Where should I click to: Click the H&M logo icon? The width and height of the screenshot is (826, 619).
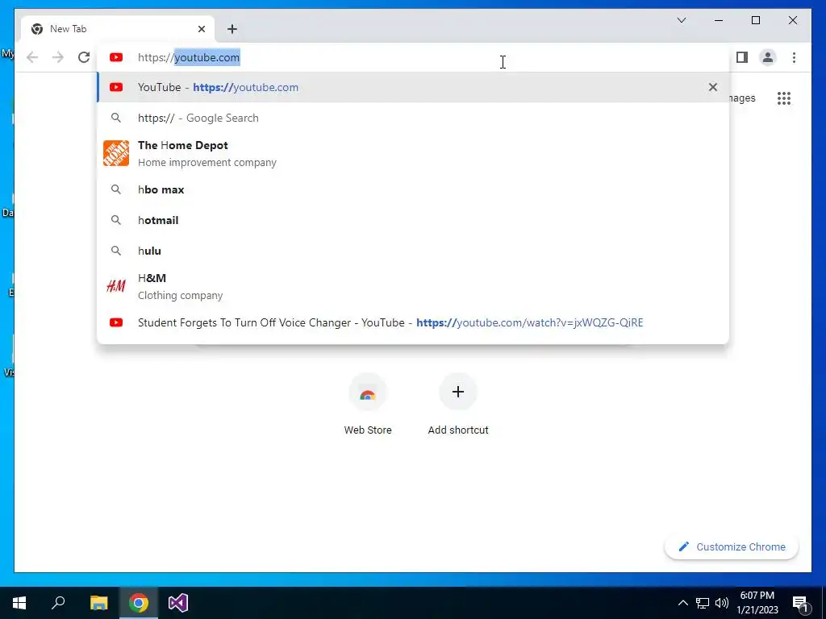[x=116, y=286]
